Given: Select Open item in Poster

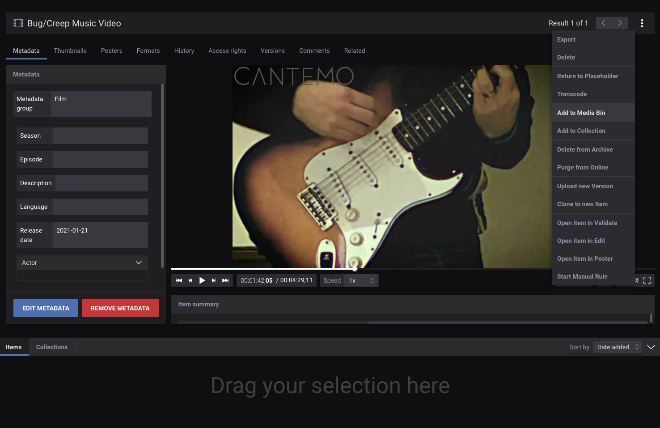Looking at the screenshot, I should pos(593,258).
